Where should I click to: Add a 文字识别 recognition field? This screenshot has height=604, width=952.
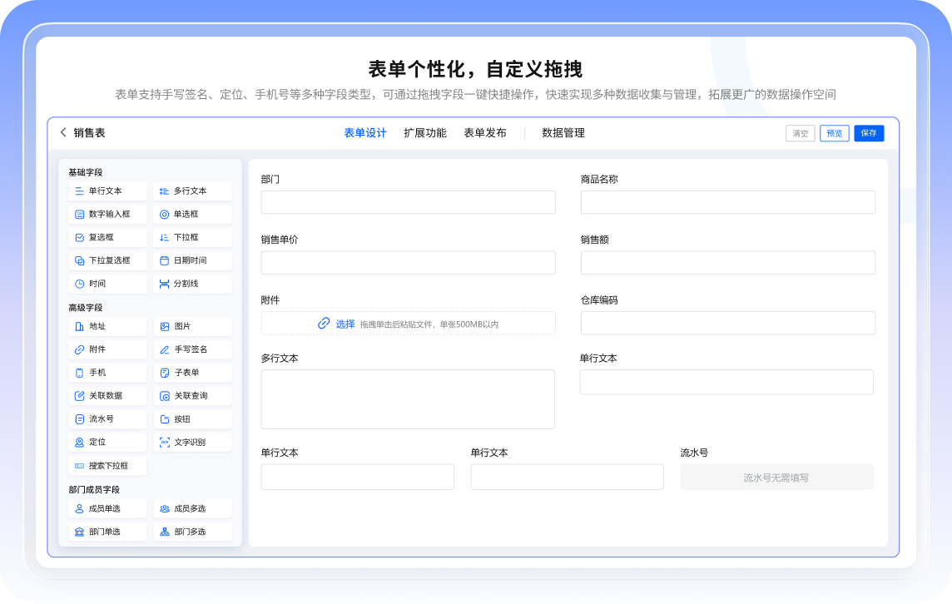point(191,442)
